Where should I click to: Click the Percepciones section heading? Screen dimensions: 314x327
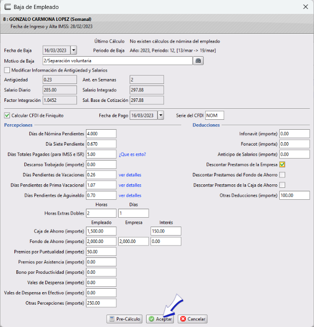(x=18, y=125)
